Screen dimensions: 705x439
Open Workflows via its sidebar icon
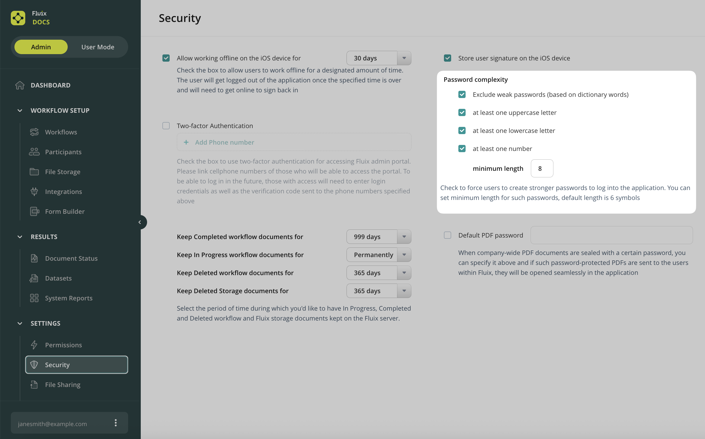34,132
